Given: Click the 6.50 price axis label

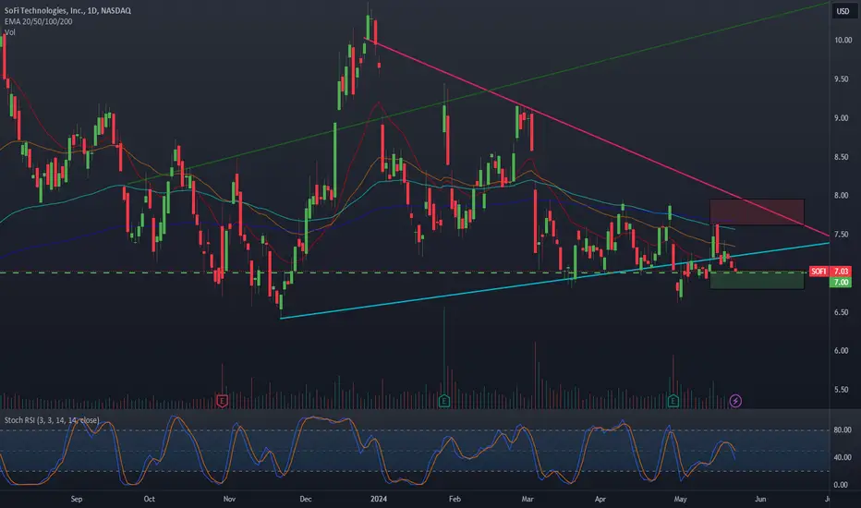Looking at the screenshot, I should (842, 312).
